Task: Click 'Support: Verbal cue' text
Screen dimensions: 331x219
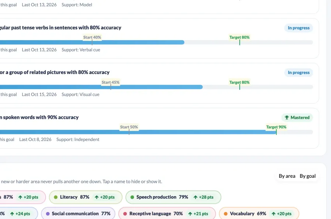Action: tap(81, 50)
